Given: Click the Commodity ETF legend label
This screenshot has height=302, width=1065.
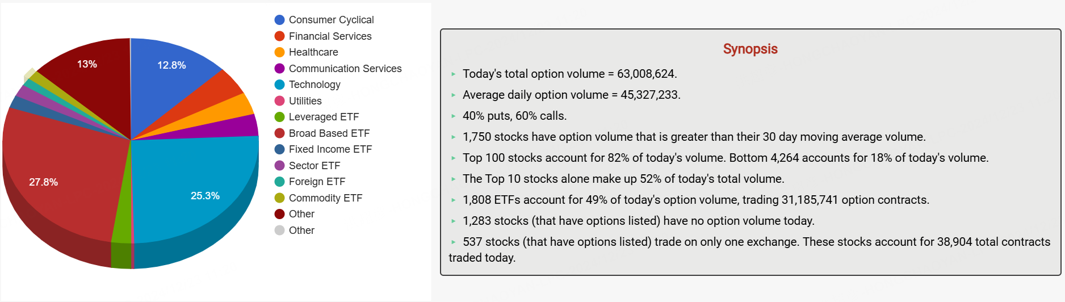Looking at the screenshot, I should [x=325, y=198].
